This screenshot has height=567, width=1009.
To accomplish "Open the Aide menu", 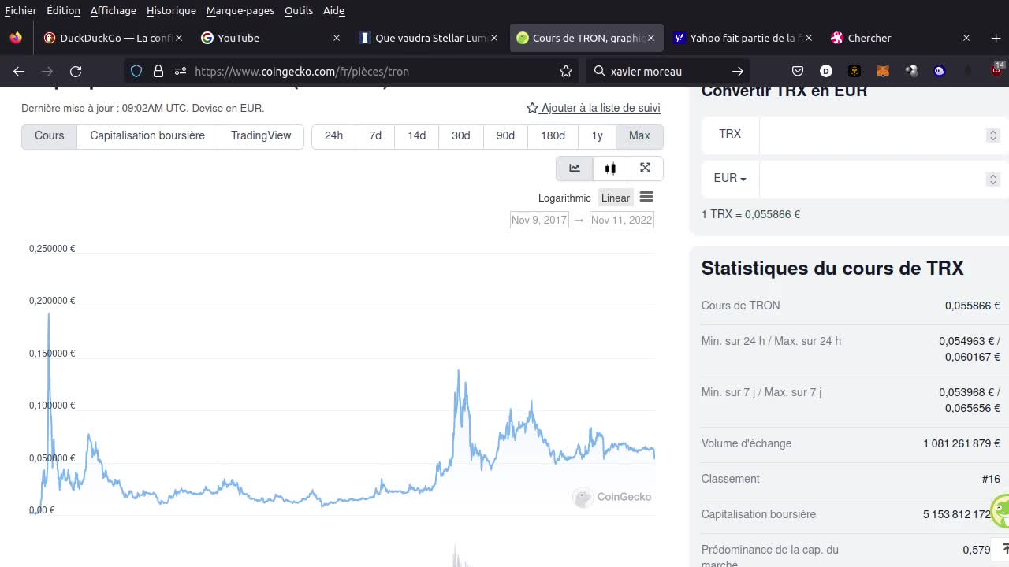I will tap(333, 10).
